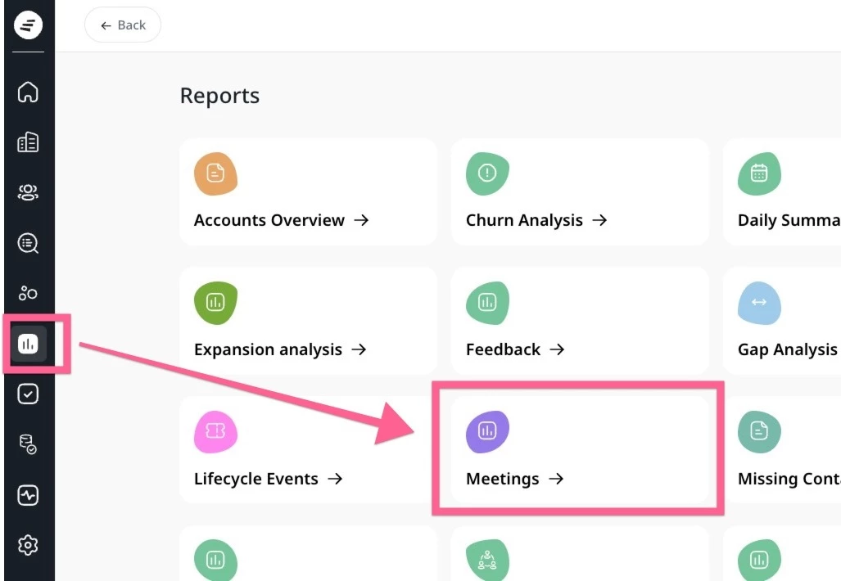Open the database check icon in sidebar
Screen dimensions: 841x581
[28, 444]
